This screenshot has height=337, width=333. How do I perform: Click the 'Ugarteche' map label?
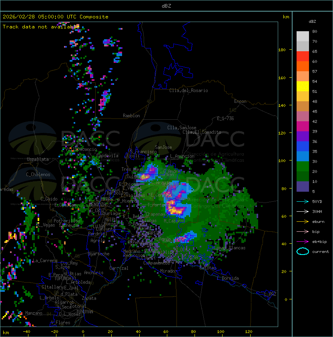coord(99,254)
